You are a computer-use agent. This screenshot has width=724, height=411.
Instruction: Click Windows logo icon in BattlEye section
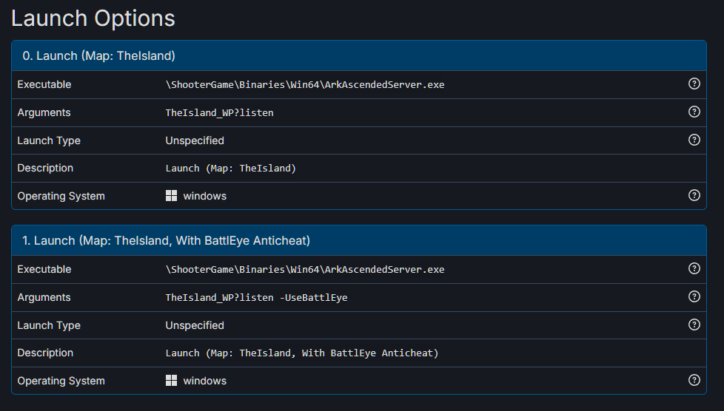click(171, 381)
